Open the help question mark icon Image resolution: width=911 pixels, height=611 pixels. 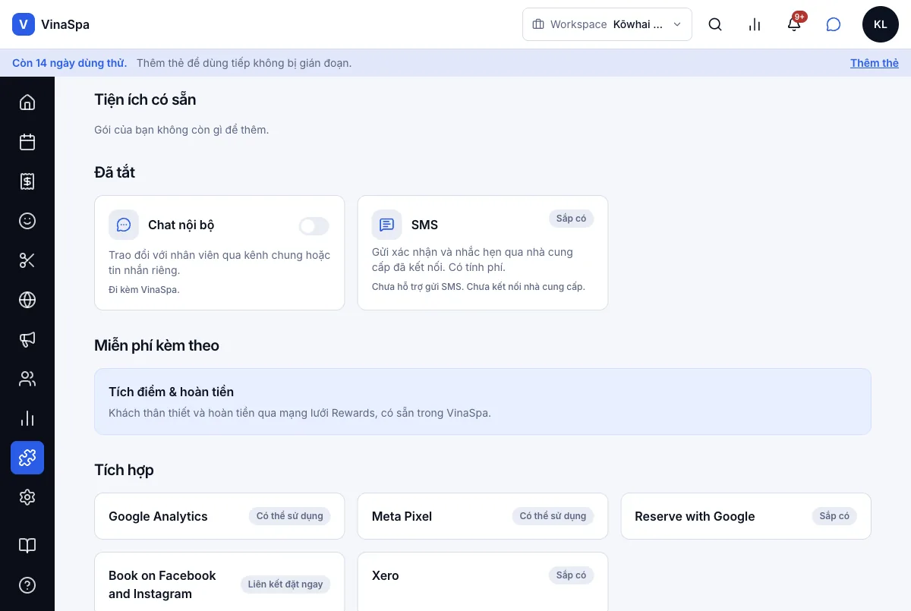point(27,585)
